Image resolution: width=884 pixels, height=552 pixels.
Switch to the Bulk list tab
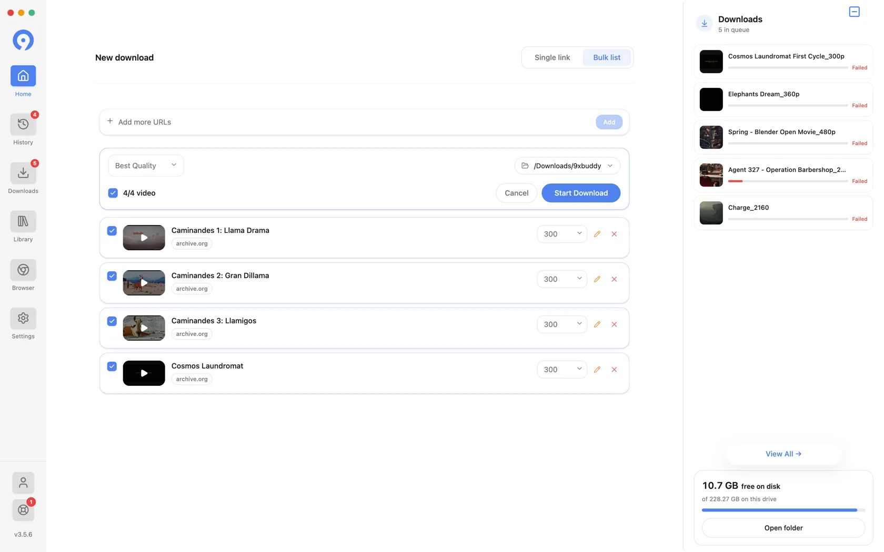click(607, 57)
